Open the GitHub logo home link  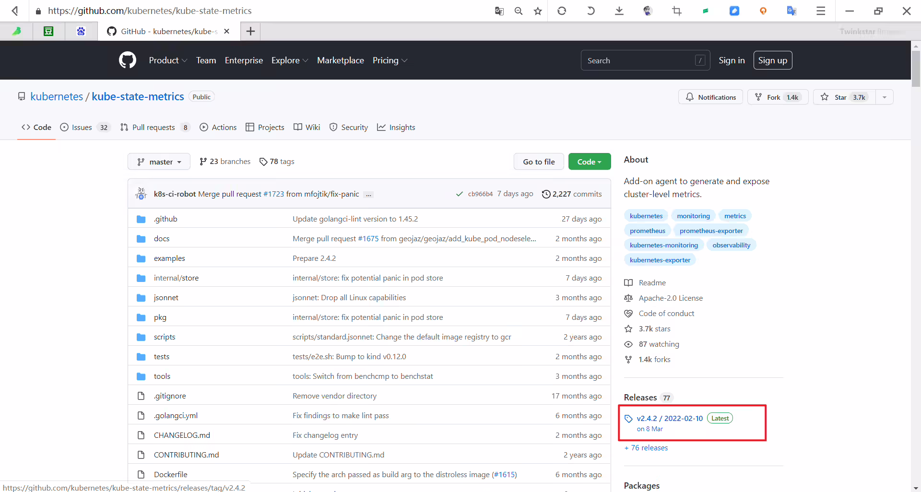click(x=128, y=60)
